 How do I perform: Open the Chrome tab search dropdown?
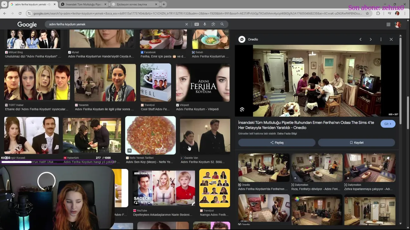coord(4,4)
